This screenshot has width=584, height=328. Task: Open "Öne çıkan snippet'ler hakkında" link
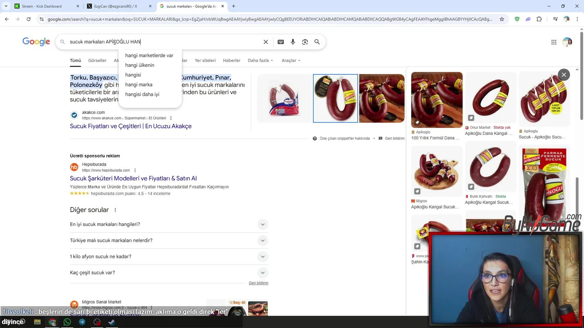coord(344,138)
